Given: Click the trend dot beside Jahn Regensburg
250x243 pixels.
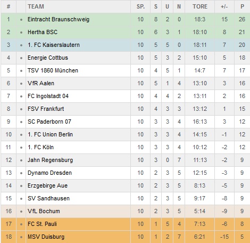Looking at the screenshot, I should (21, 160).
